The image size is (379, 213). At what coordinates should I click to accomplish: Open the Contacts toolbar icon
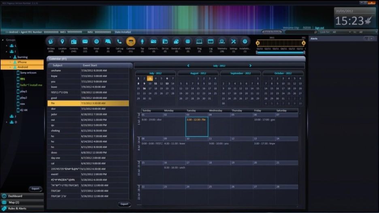point(74,42)
